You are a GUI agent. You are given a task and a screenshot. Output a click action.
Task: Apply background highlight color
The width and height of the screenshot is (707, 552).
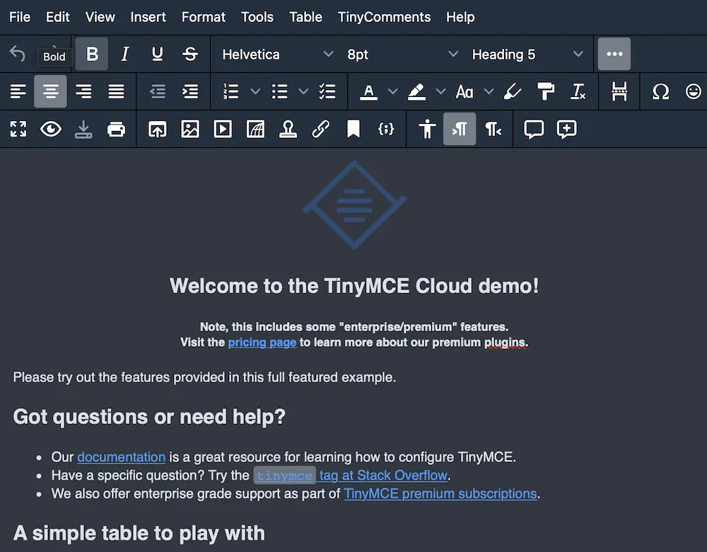click(416, 91)
